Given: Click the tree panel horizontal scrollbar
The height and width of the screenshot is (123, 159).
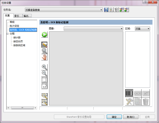Looking at the screenshot, I should pos(22,108).
